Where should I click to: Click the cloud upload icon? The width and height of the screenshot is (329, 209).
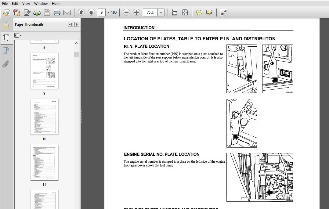click(37, 13)
